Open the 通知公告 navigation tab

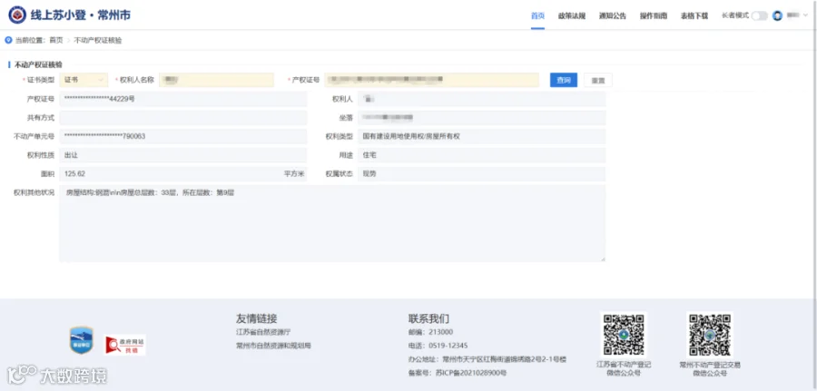[x=613, y=15]
